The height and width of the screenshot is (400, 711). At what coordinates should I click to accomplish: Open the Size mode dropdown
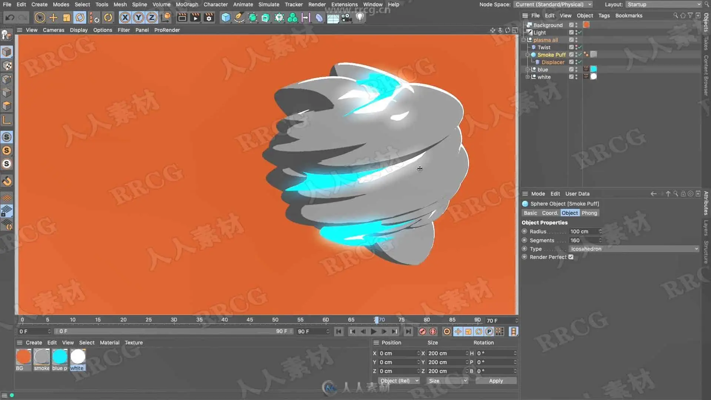[x=447, y=381]
